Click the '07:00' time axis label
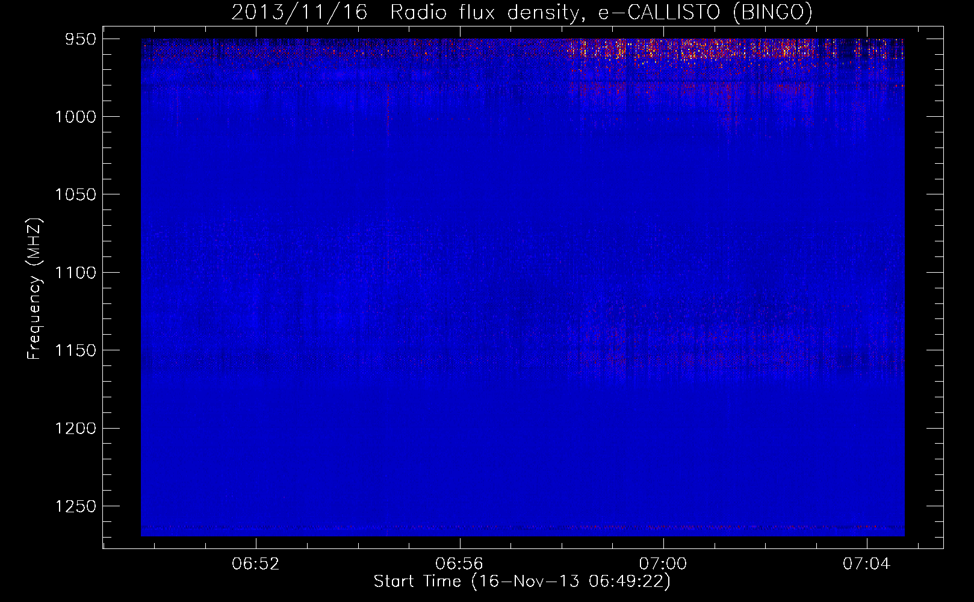The image size is (974, 602). [x=663, y=564]
